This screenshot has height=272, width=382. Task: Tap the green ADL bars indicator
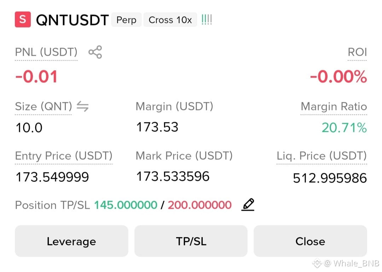point(207,19)
